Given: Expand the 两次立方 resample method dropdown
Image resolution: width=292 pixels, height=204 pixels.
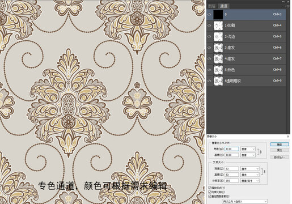Looking at the screenshot, I should (x=245, y=202).
